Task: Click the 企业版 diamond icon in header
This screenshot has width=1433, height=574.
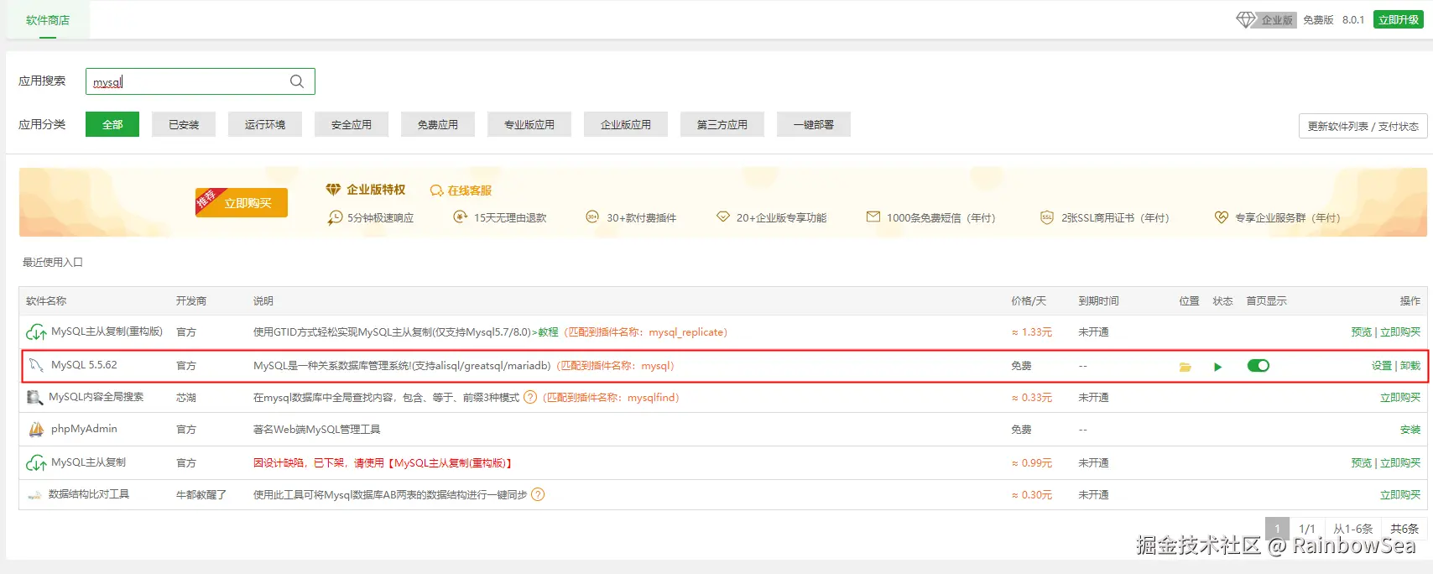Action: 1246,19
